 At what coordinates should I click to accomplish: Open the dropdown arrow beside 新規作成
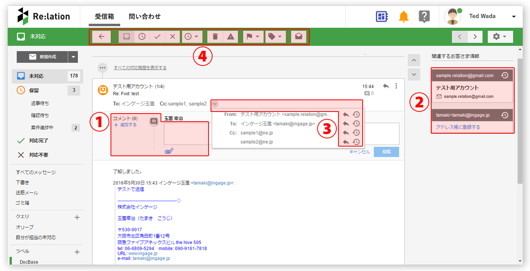tap(73, 57)
